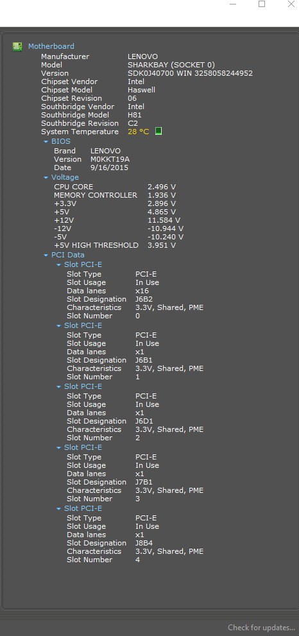Collapse the Slot PCI-E entry with x16 lanes
The width and height of the screenshot is (299, 636).
(x=59, y=265)
